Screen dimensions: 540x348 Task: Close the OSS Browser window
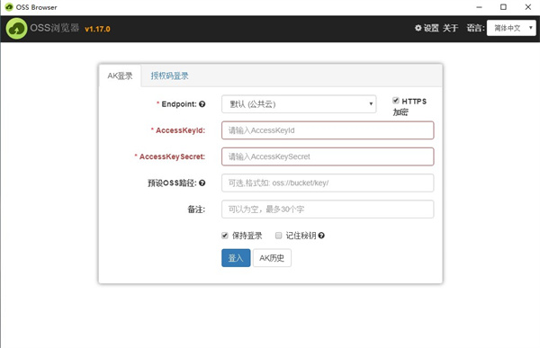[528, 7]
